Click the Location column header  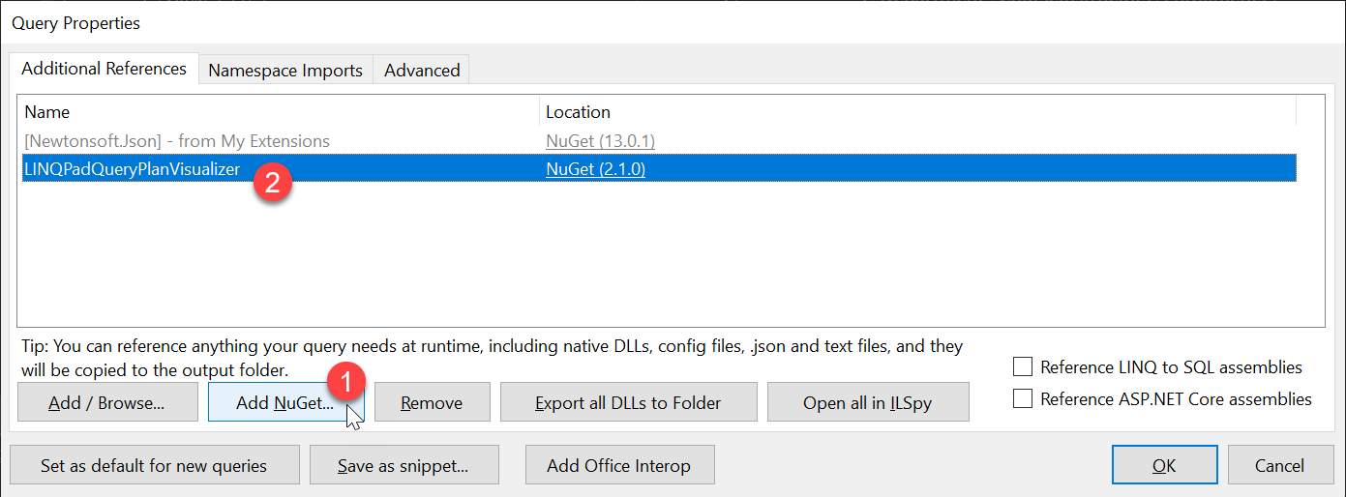pos(917,111)
